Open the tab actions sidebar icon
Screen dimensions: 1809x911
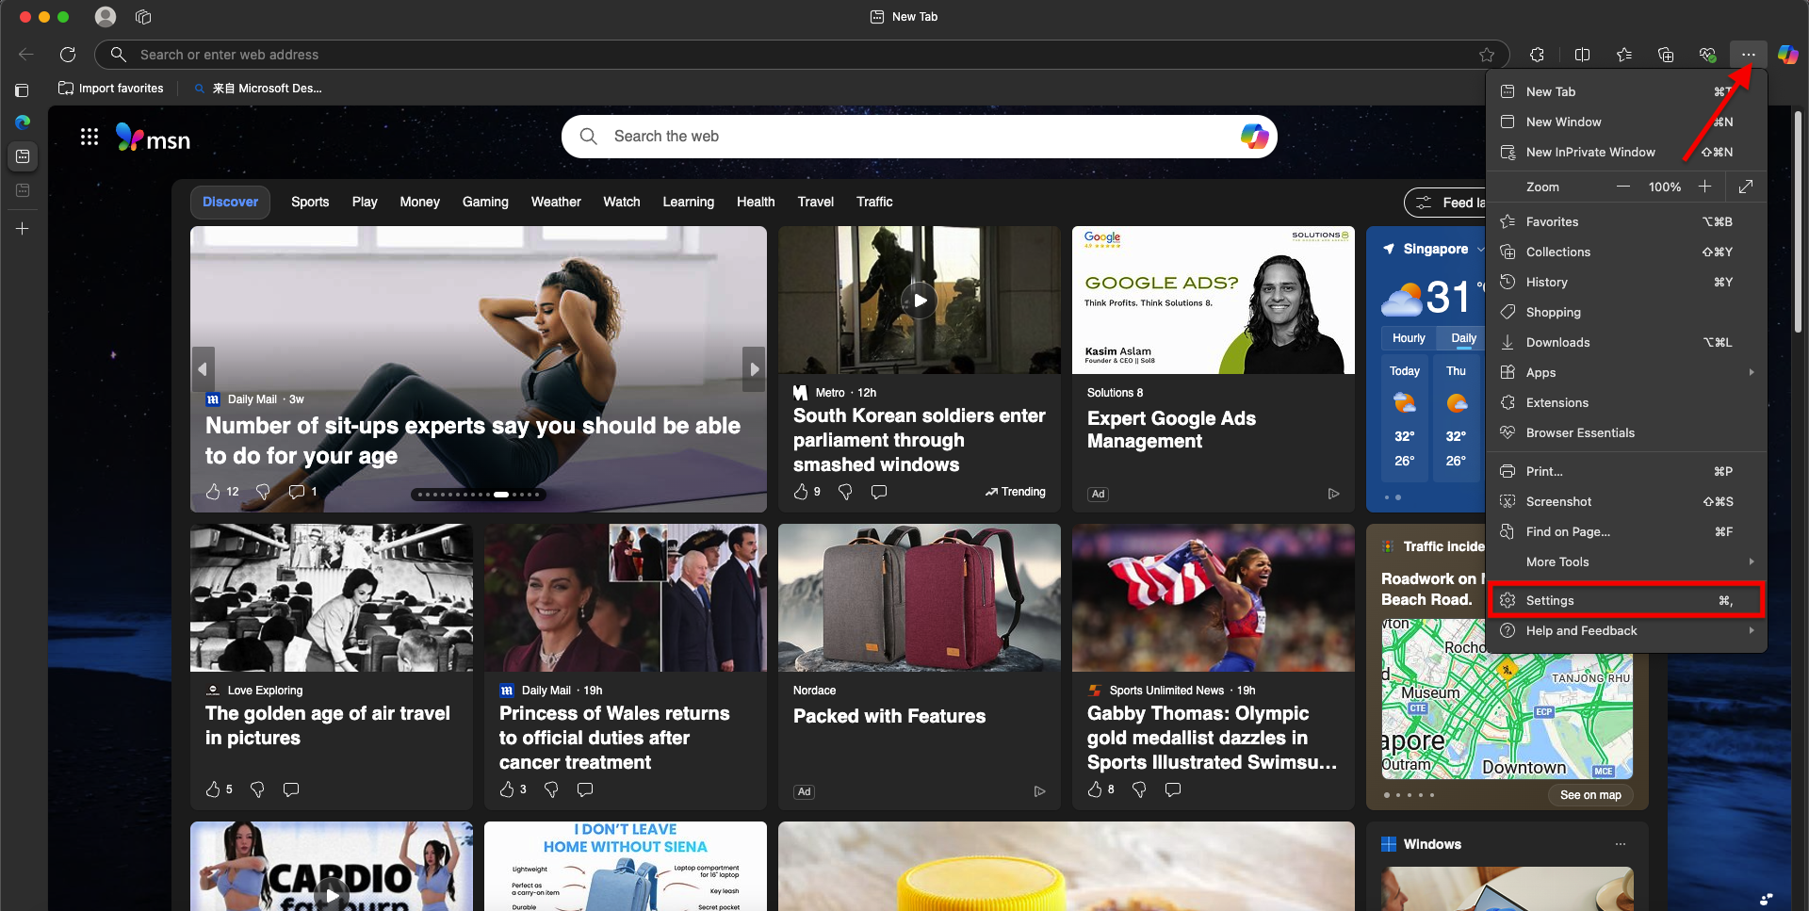[23, 90]
